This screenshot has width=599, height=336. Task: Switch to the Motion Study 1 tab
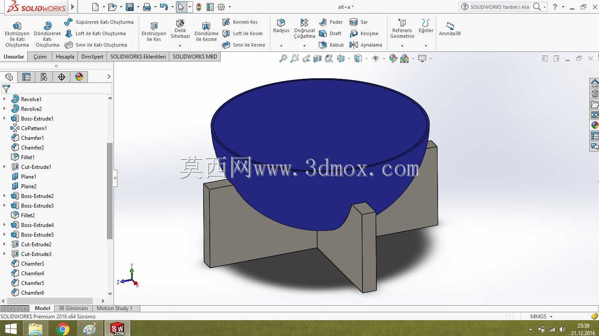click(114, 308)
